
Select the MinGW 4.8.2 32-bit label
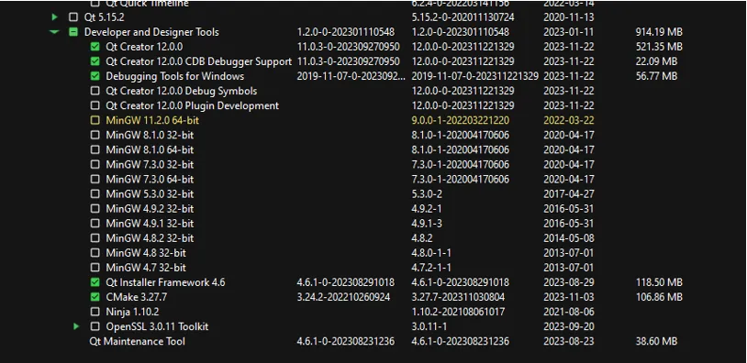point(150,238)
